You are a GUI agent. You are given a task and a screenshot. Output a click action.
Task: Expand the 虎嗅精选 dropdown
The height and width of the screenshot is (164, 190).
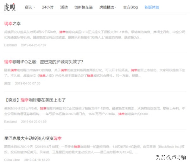108,7
